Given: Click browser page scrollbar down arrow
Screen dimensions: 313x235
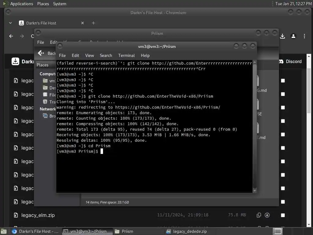Looking at the screenshot, I should tap(309, 225).
